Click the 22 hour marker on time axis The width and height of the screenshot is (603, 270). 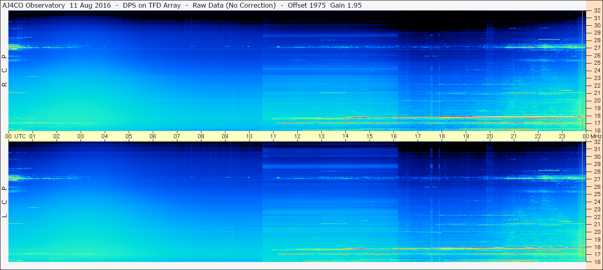(x=538, y=136)
